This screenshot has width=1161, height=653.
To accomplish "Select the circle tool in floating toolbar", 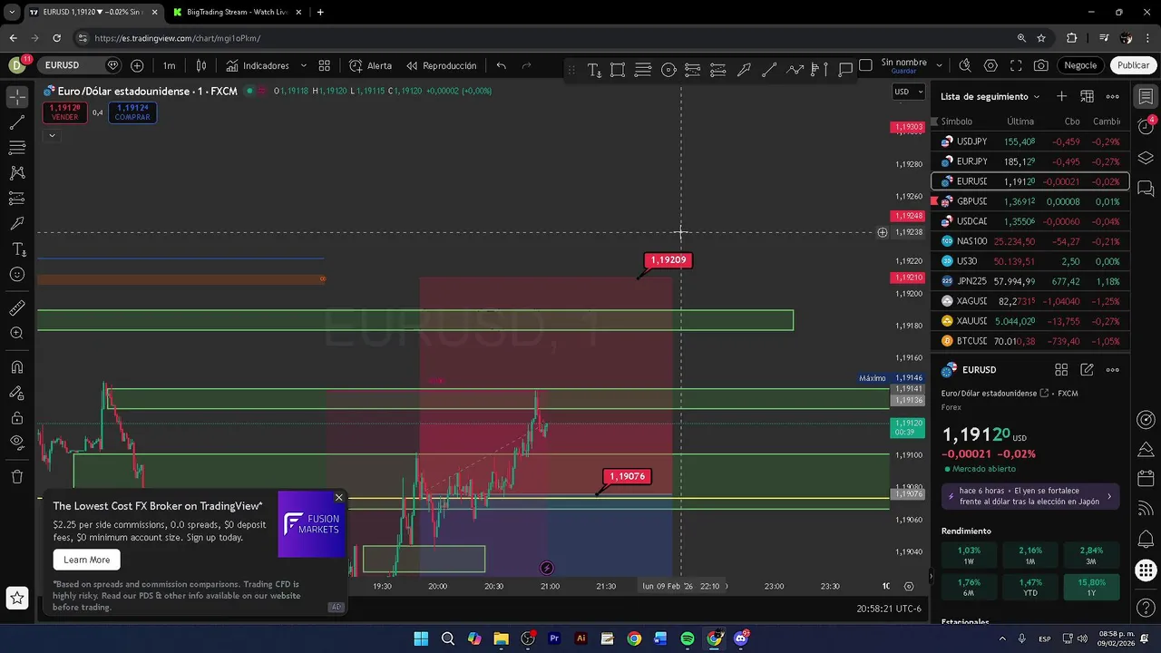I will pyautogui.click(x=668, y=70).
